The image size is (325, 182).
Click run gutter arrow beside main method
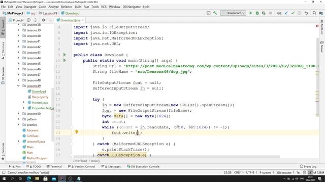coord(64,60)
